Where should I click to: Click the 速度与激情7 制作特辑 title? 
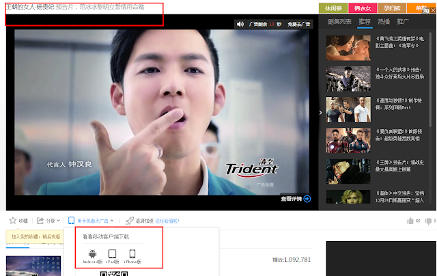[x=399, y=104]
